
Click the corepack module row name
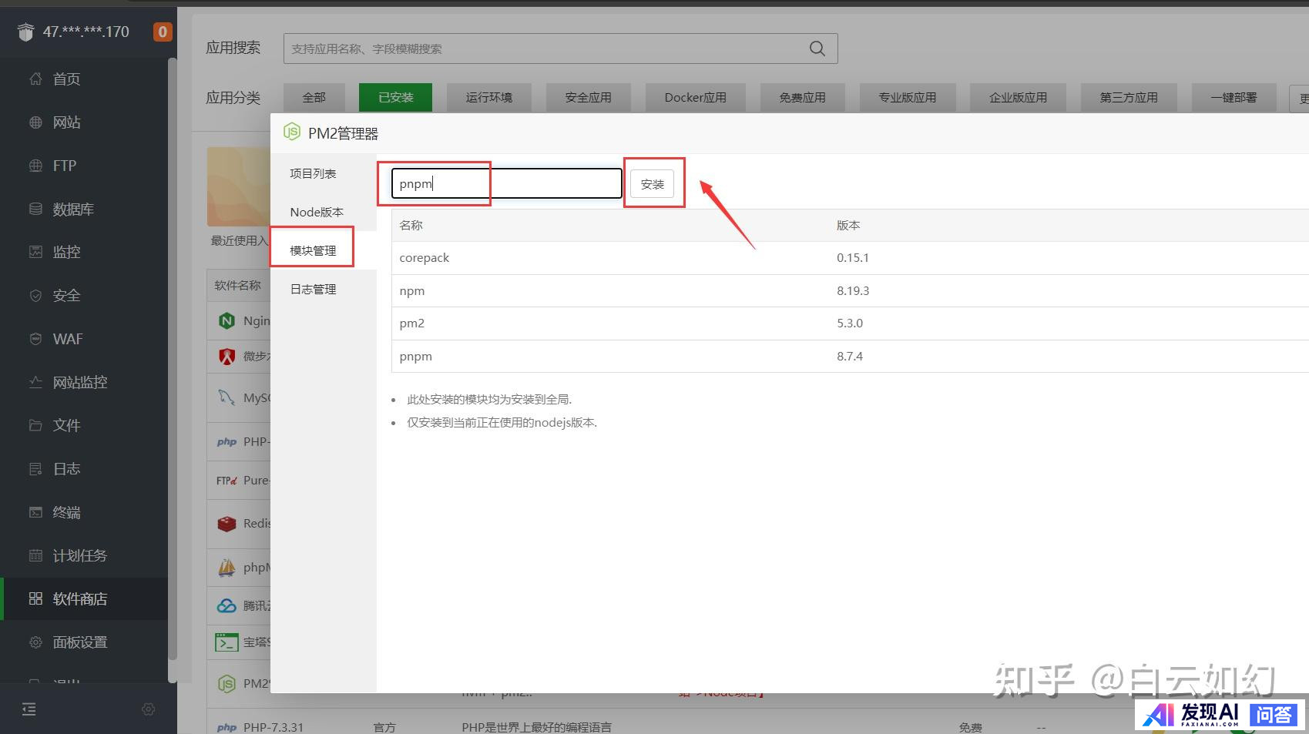[x=425, y=258]
